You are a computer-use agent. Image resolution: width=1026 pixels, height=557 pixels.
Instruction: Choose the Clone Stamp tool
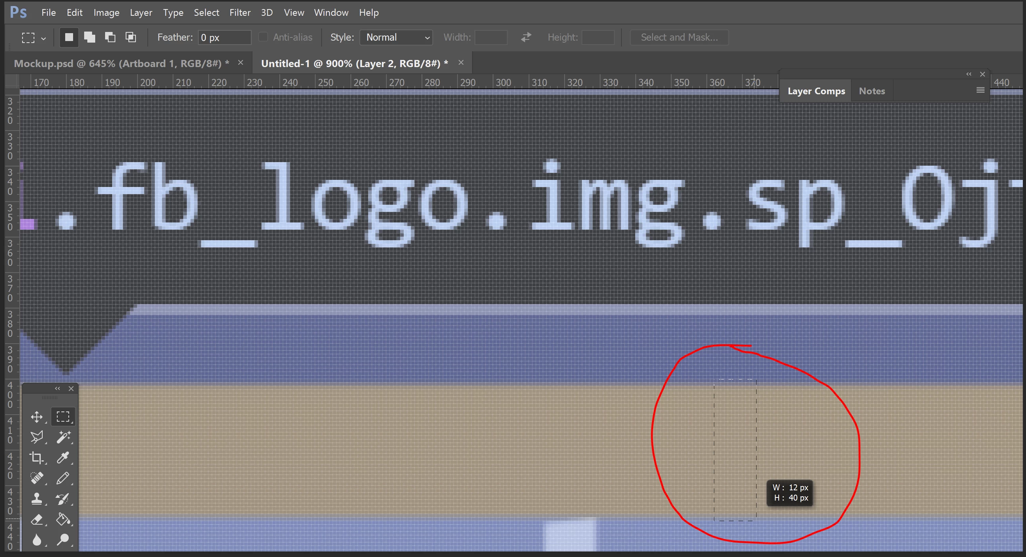pos(37,499)
